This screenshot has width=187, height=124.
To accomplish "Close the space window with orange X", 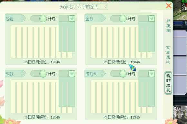I will (x=169, y=6).
